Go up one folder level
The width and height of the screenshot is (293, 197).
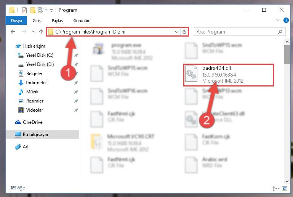(41, 32)
